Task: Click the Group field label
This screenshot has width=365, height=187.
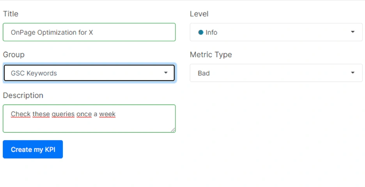Action: point(14,55)
